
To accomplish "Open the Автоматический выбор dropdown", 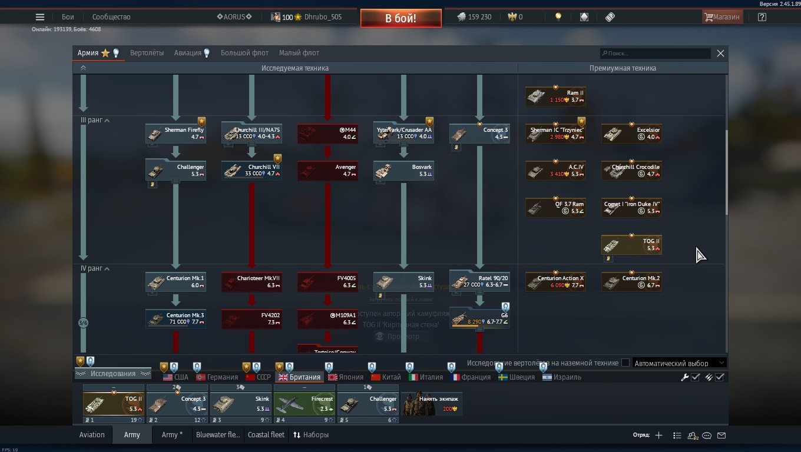I will pos(679,363).
